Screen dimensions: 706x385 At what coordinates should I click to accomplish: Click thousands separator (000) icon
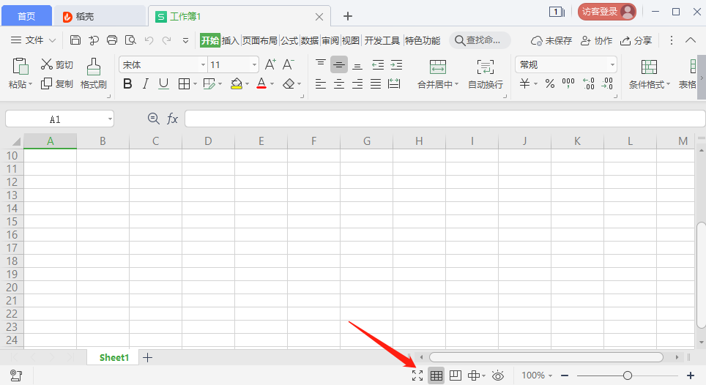click(x=568, y=83)
